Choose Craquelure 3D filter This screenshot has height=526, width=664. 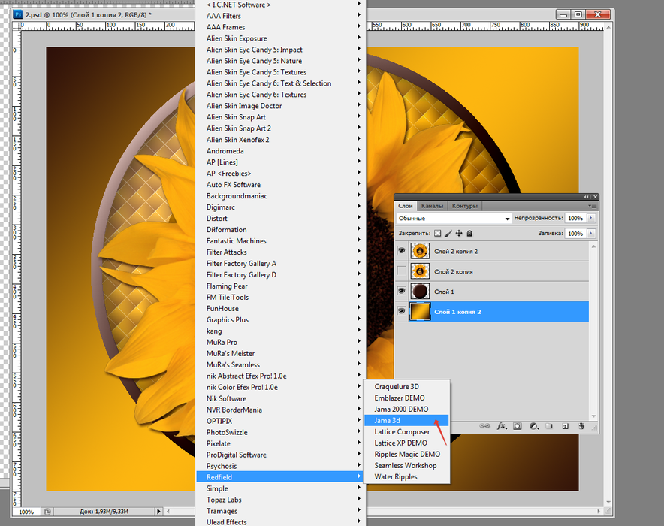coord(406,387)
